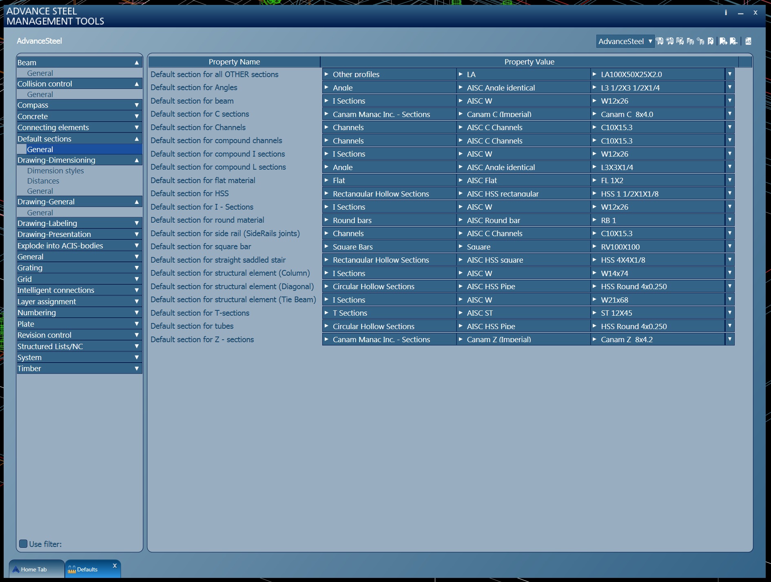Click the delete profile icon with X
This screenshot has height=582, width=771.
click(x=711, y=41)
